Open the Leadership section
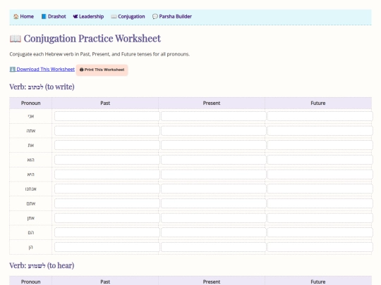The width and height of the screenshot is (381, 285). [x=88, y=16]
